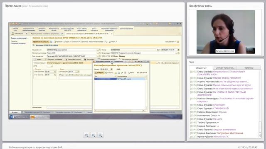Click the chat scrollbar down arrow
This screenshot has height=149, width=266.
tap(260, 137)
